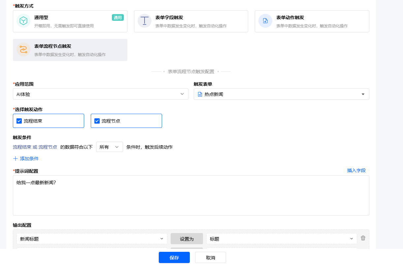
Task: Click into the 提示词配置 text area
Action: [191, 195]
